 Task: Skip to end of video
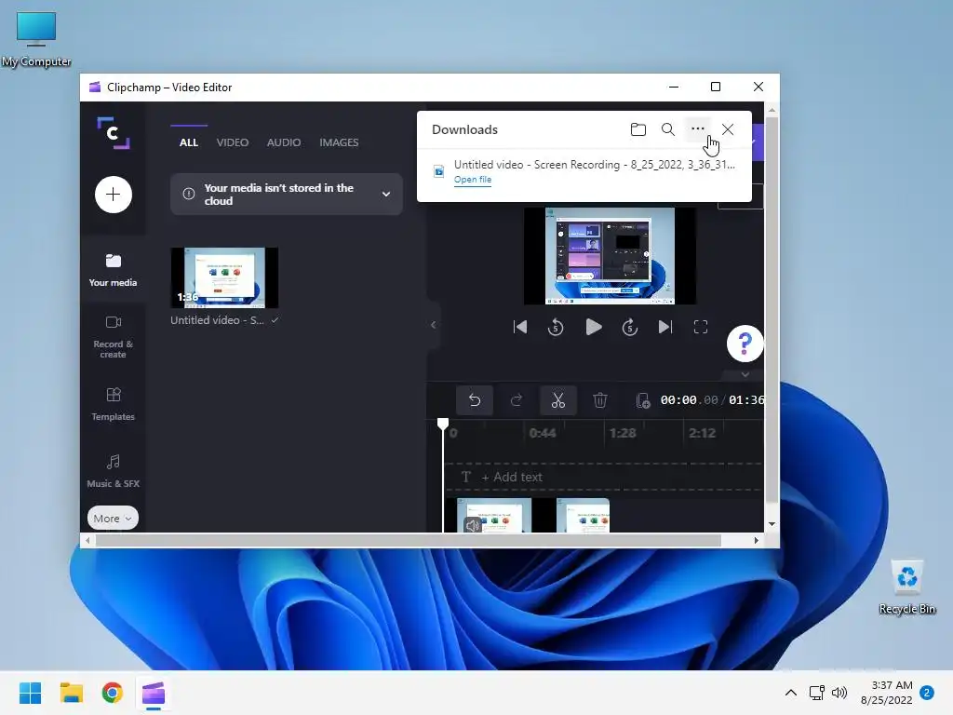pyautogui.click(x=665, y=327)
